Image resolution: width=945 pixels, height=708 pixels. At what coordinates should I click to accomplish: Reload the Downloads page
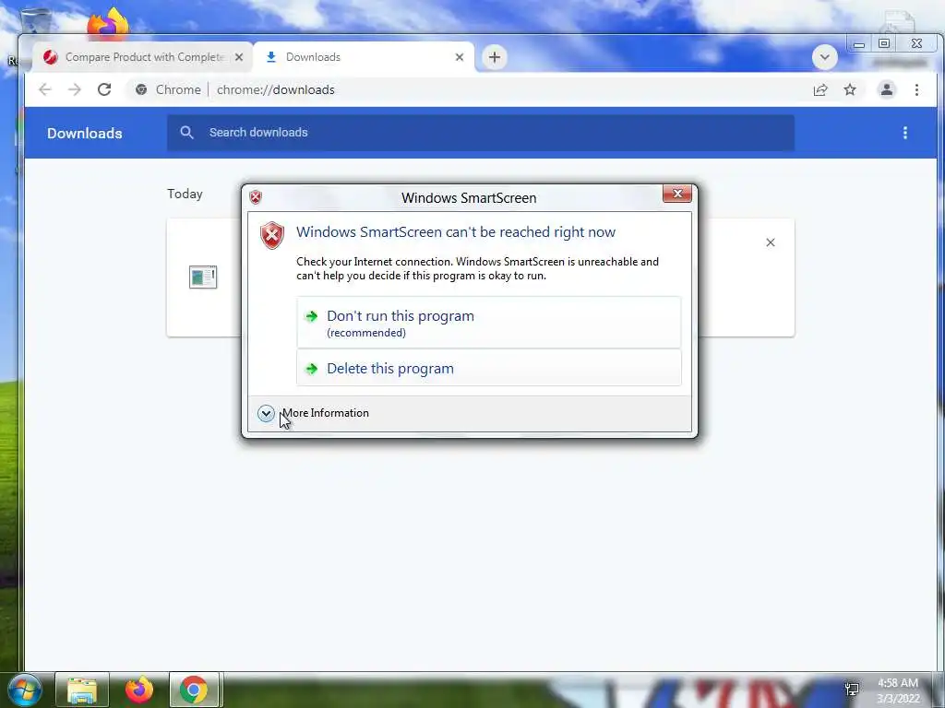(x=104, y=89)
